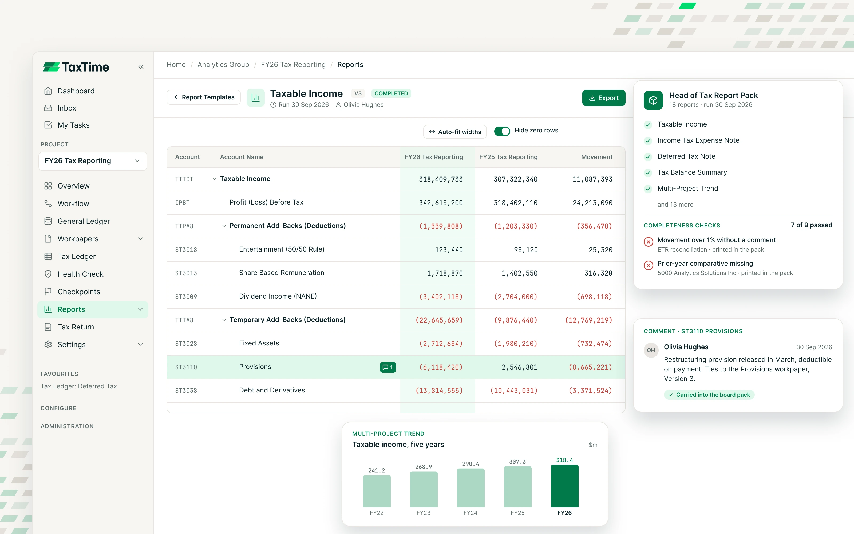
Task: Click the Settings gear icon
Action: pos(48,344)
